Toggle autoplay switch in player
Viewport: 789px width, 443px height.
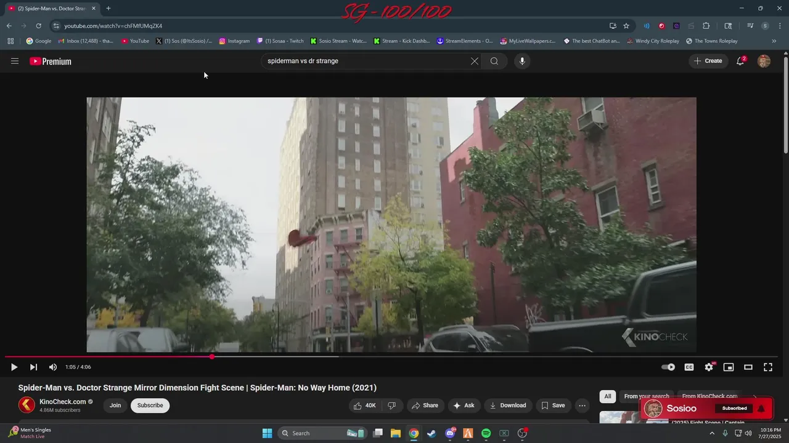[668, 367]
